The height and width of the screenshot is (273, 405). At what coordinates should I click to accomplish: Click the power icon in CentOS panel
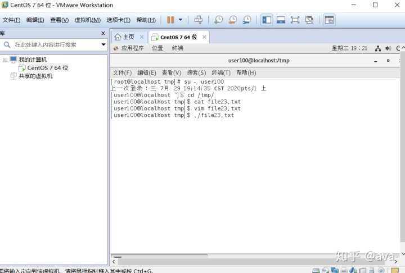tap(398, 48)
